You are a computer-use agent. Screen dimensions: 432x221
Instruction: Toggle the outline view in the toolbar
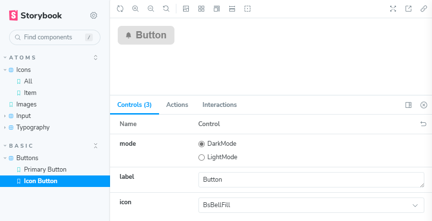click(x=247, y=9)
